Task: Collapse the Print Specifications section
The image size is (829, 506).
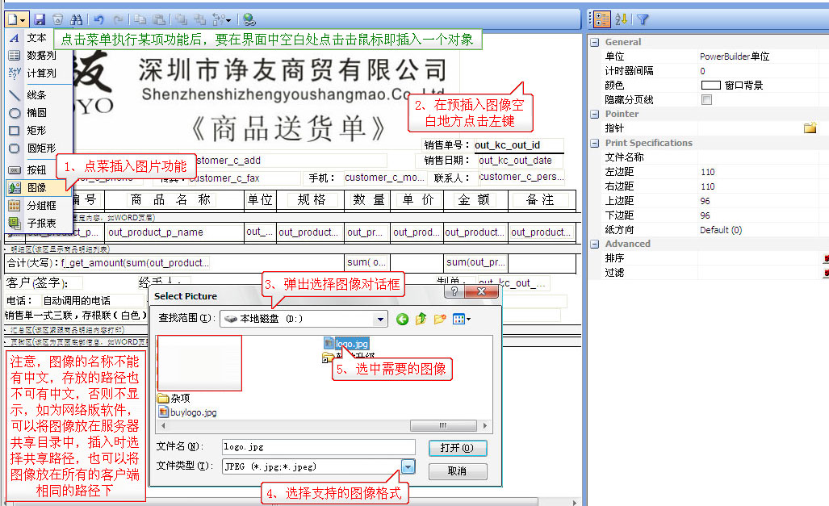Action: point(595,143)
